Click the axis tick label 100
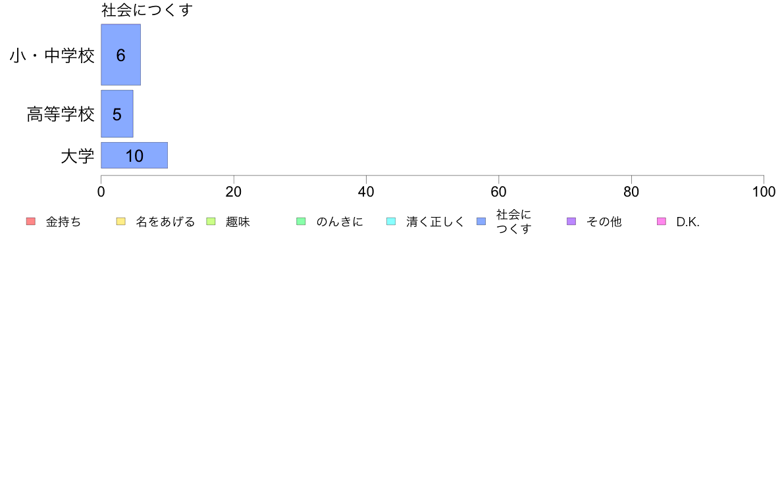 tap(764, 192)
